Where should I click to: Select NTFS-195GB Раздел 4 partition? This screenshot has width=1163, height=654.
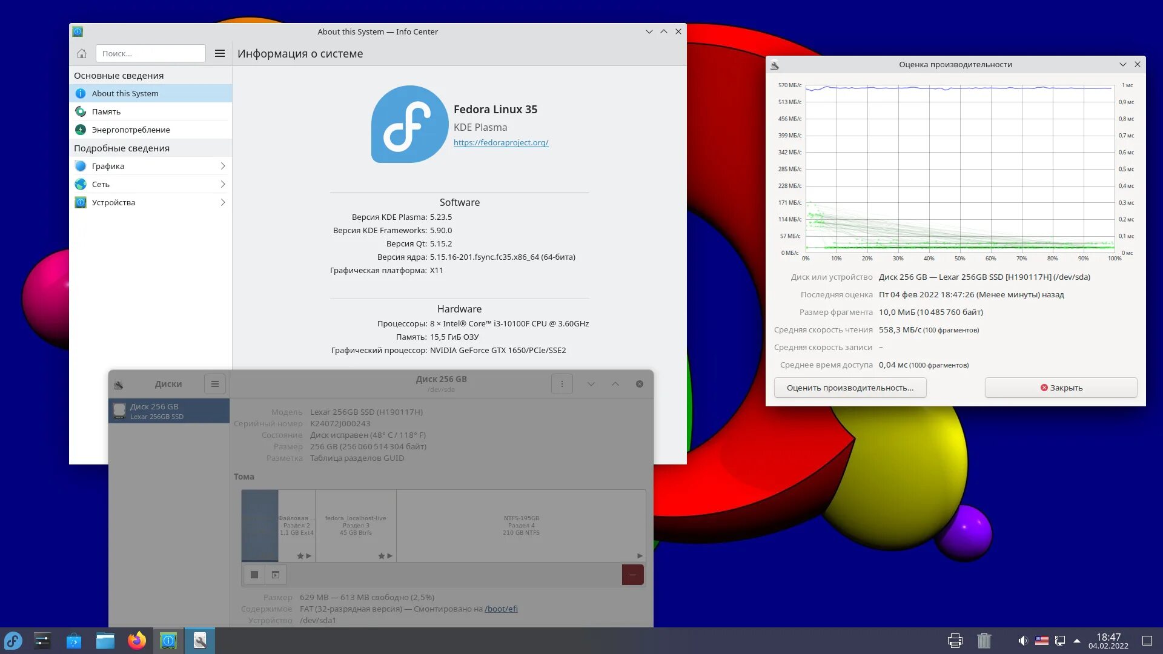521,525
